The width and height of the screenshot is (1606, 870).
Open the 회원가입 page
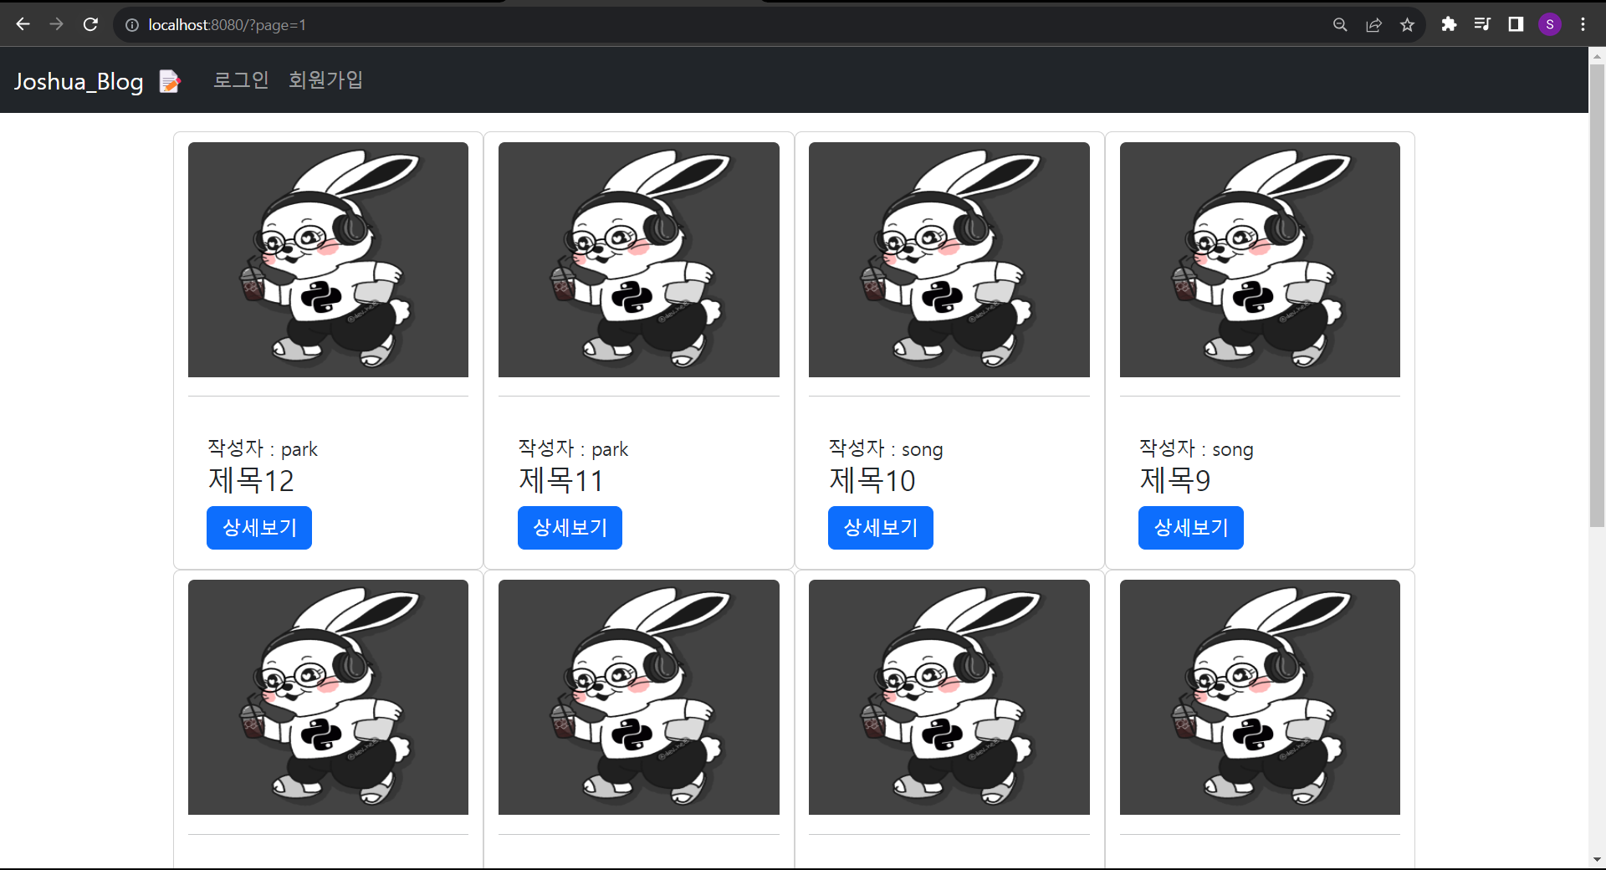pos(326,79)
